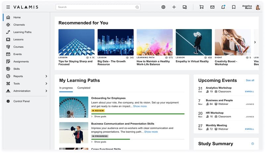Open Empathy in Virtual Reality thumbnail
The width and height of the screenshot is (265, 153).
(x=194, y=42)
